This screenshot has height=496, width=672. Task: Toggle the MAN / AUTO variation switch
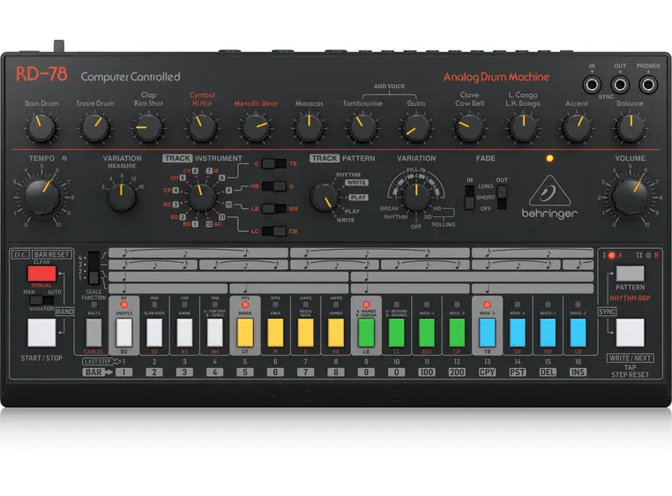(x=41, y=300)
